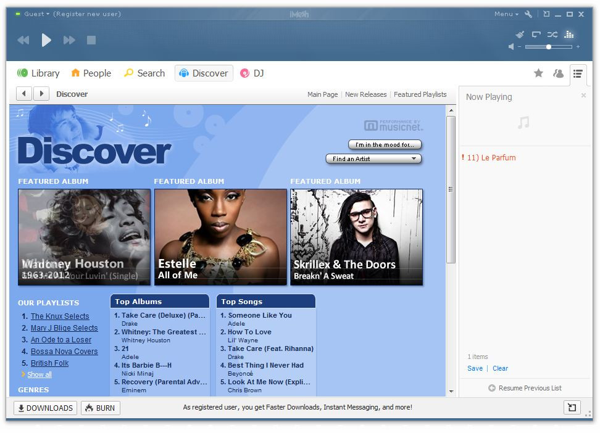Open the Downloads button
This screenshot has width=600, height=433.
click(46, 408)
